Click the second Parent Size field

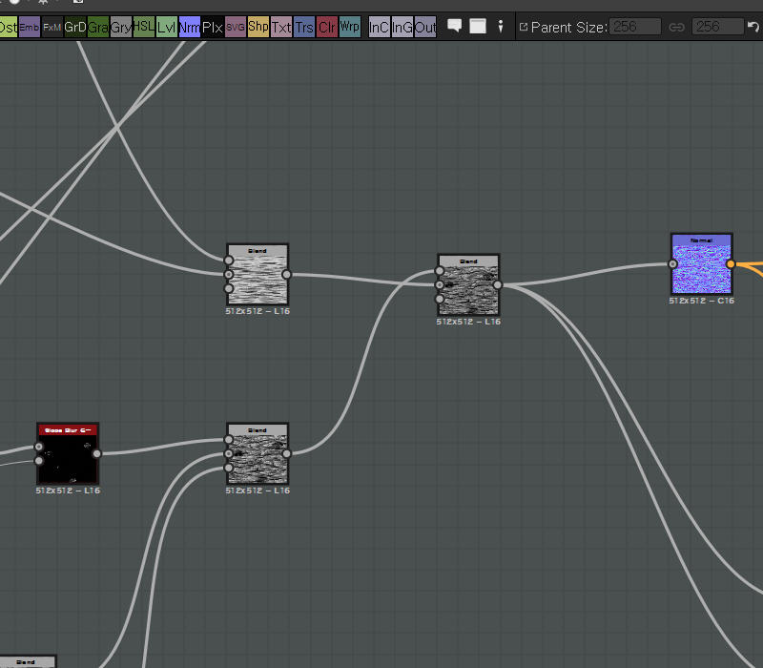coord(718,27)
